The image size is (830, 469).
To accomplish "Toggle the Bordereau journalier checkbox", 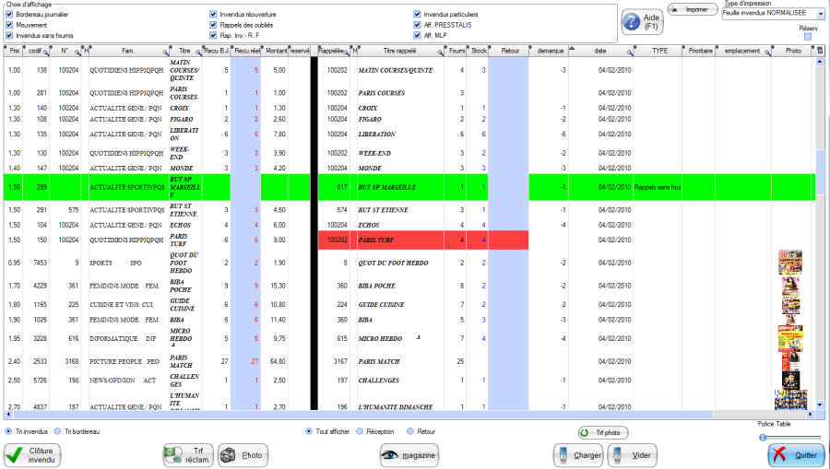I will point(10,15).
